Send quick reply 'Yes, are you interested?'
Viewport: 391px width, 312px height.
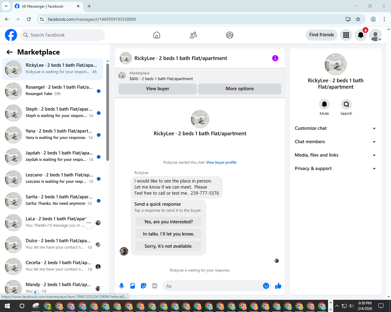tap(169, 222)
